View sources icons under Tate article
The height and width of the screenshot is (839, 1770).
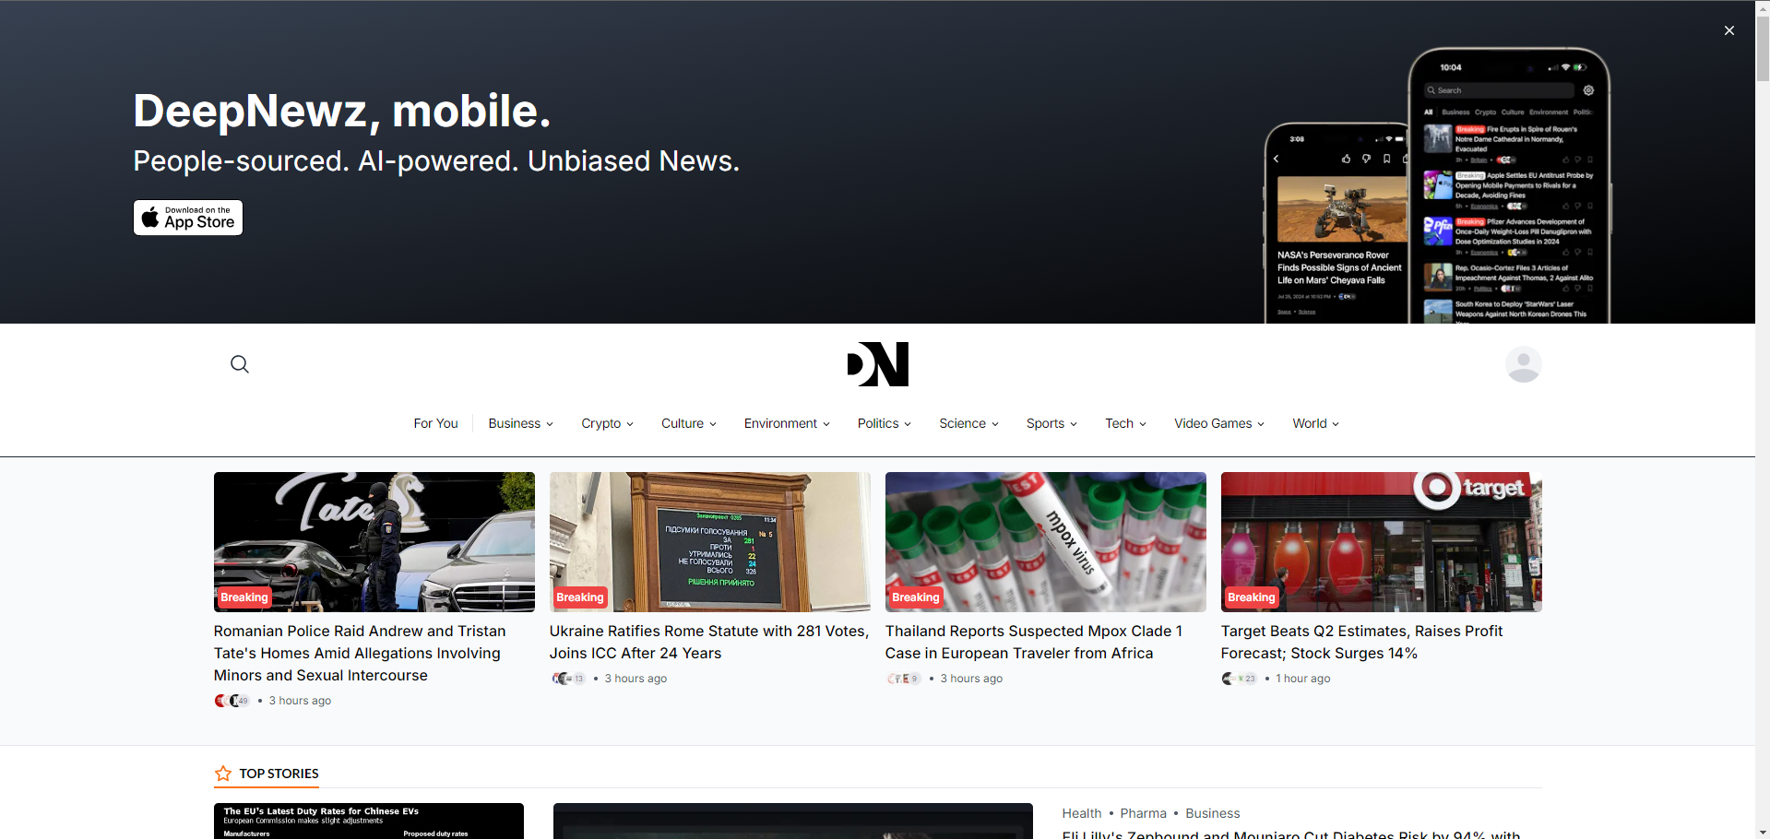[x=232, y=701]
